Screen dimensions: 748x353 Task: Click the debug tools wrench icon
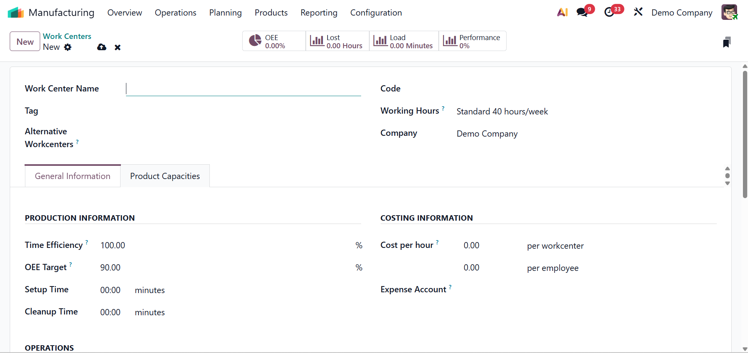(x=638, y=12)
